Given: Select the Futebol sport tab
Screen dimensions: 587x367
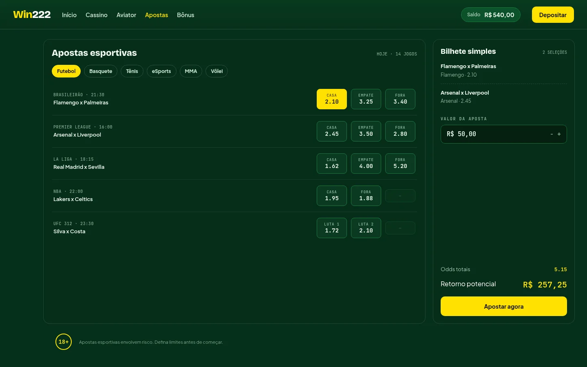Looking at the screenshot, I should 66,71.
